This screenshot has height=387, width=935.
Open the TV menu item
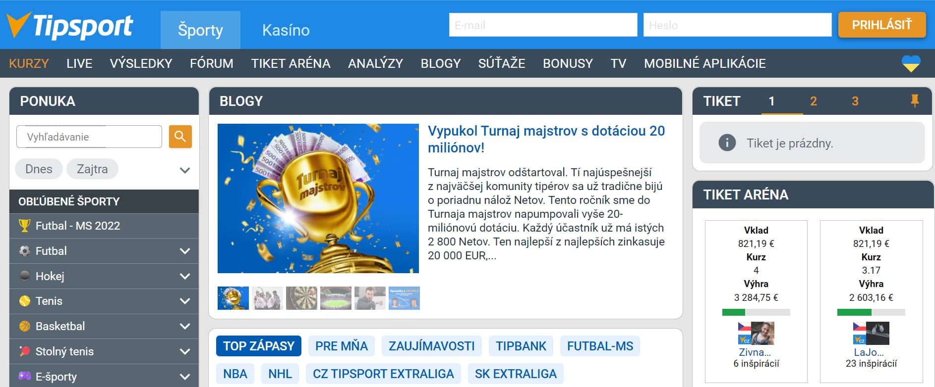point(618,63)
